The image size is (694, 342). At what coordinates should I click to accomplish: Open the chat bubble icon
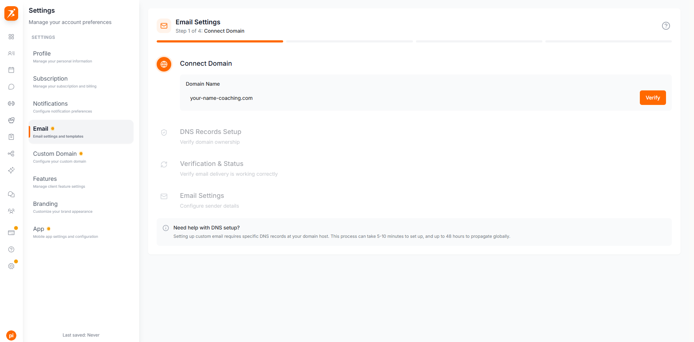pyautogui.click(x=11, y=87)
